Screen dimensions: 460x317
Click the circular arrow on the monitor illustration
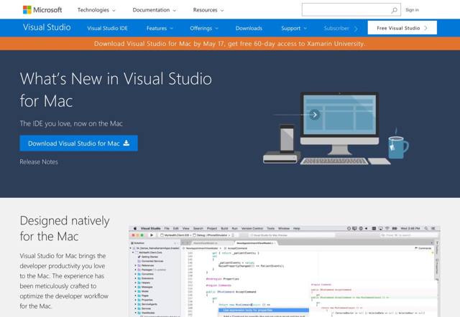(x=314, y=114)
